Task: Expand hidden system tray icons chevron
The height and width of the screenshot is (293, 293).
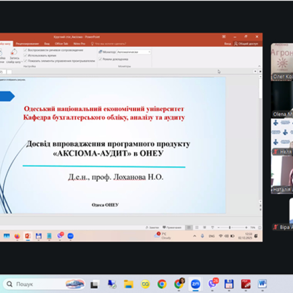Action: [x=195, y=236]
